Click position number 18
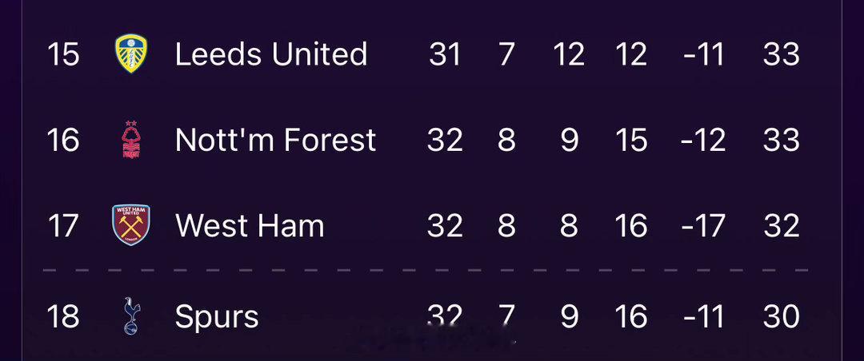 [x=63, y=316]
